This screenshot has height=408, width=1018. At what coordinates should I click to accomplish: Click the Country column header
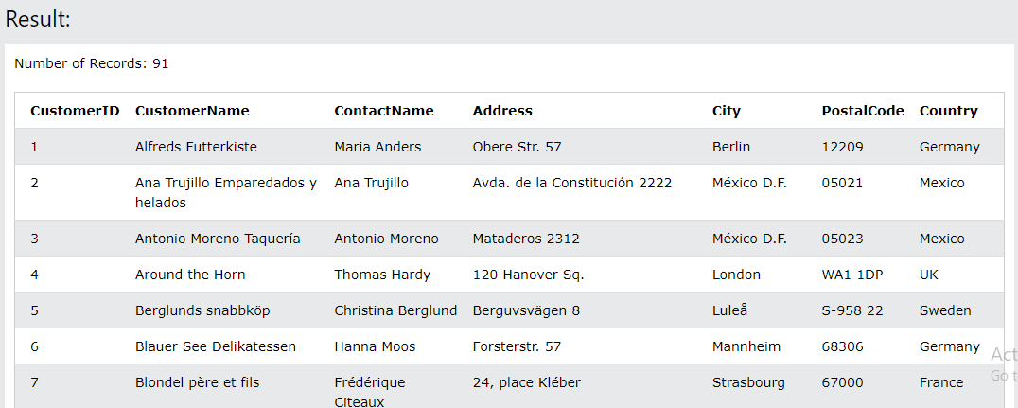(x=949, y=111)
